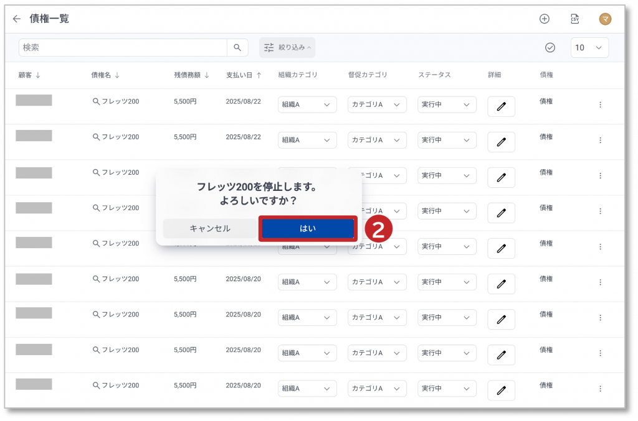
Task: Click the back arrow beside 債権一覧
Action: tap(17, 19)
